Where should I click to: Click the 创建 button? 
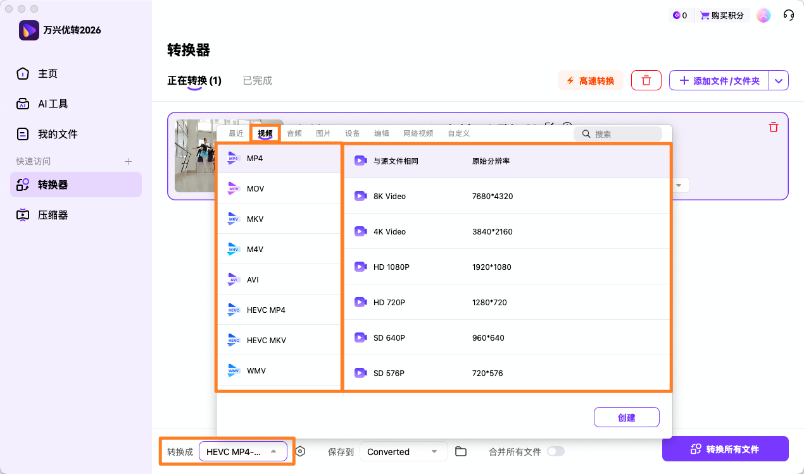click(x=626, y=417)
